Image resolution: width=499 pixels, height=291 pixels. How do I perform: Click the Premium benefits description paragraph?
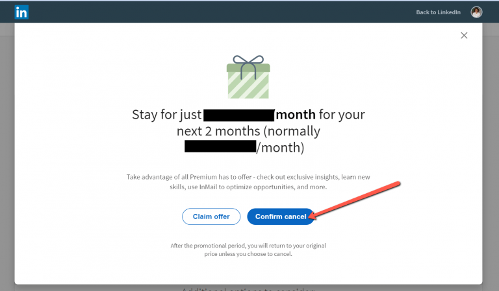tap(248, 182)
